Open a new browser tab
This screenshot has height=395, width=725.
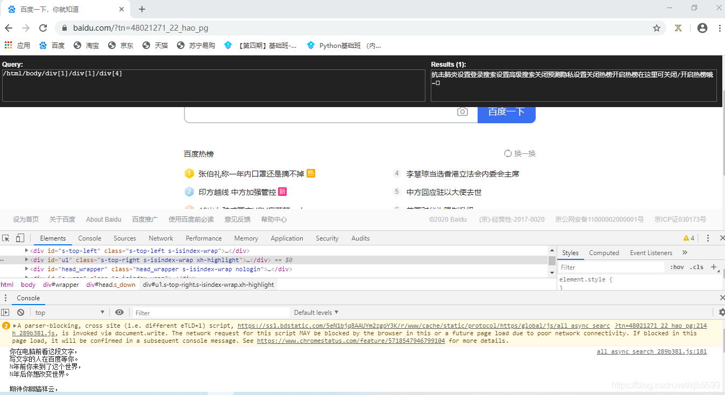[x=142, y=9]
